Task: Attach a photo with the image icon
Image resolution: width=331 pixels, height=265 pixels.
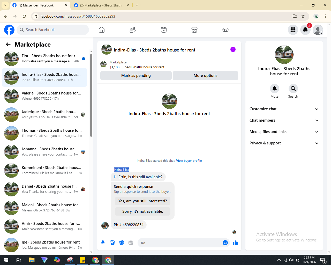Action: coord(112,243)
